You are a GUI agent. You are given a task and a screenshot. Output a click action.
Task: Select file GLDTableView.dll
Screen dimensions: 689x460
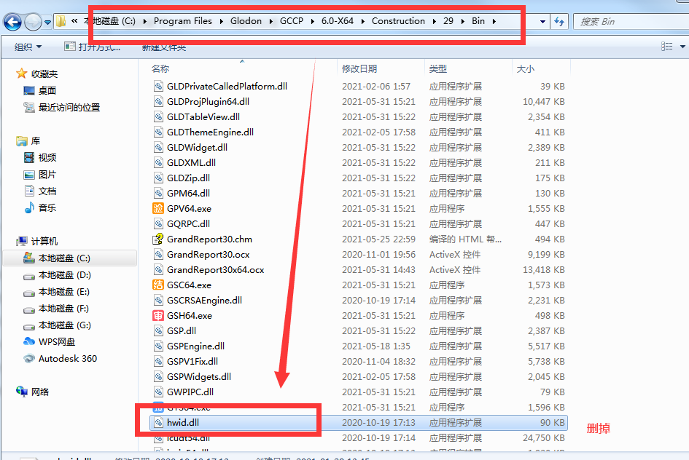(x=203, y=117)
